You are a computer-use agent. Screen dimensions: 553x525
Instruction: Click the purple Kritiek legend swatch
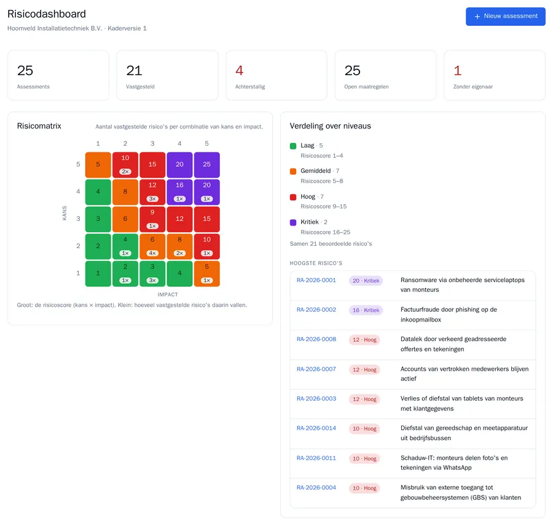click(x=292, y=223)
